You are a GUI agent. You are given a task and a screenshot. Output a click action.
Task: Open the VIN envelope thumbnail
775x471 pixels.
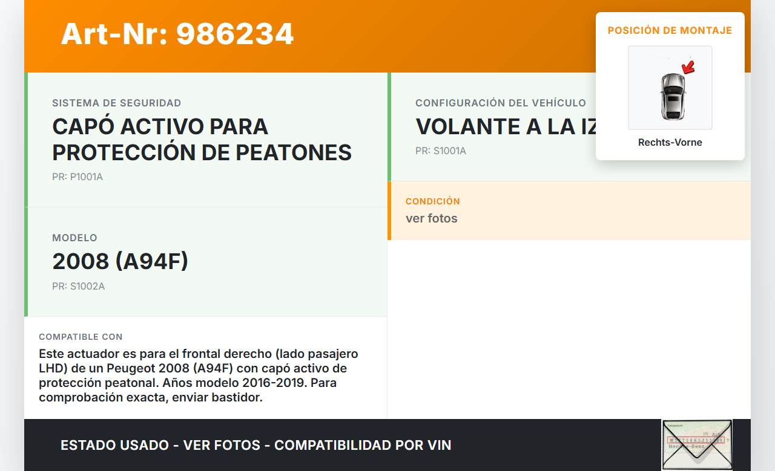(x=697, y=444)
